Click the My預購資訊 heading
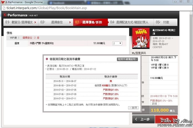This screenshot has width=193, height=128. point(139,53)
